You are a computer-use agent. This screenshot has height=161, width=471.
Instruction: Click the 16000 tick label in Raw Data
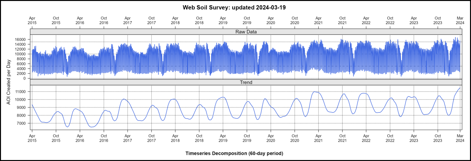[21, 39]
